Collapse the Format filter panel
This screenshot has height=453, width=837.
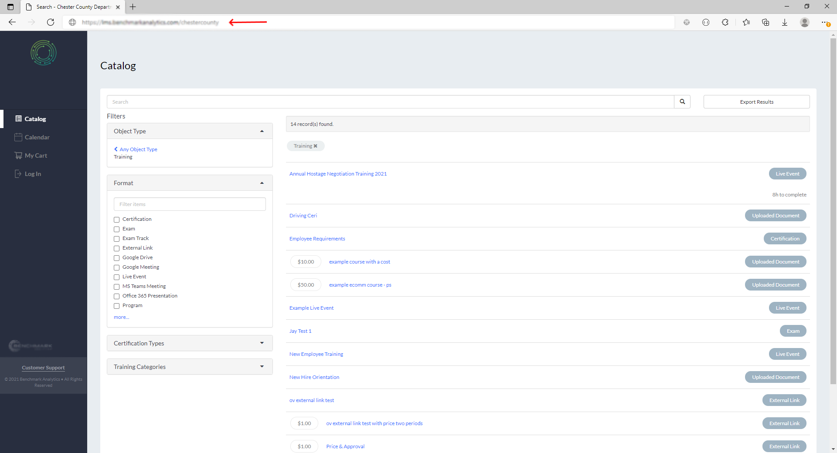pos(190,183)
